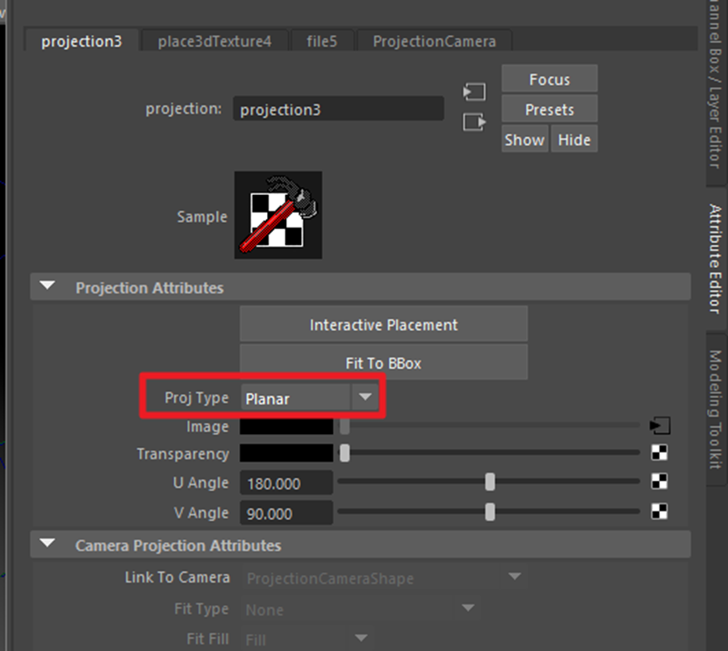The height and width of the screenshot is (651, 728).
Task: Click the Show button
Action: coord(524,140)
